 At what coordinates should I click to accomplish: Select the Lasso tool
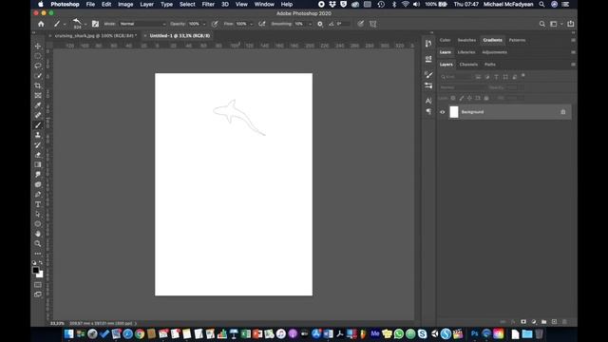point(38,66)
